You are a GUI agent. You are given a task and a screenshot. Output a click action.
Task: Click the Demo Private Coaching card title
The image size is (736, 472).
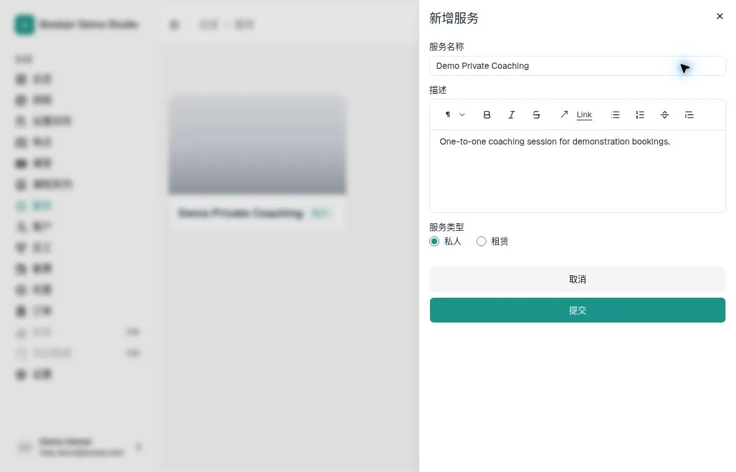(x=241, y=213)
